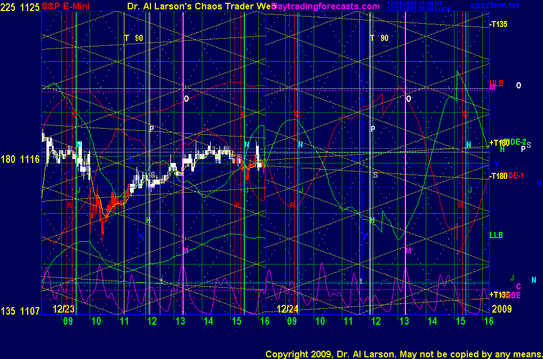
Task: Click the 16 hour tick for 12/23
Action: click(264, 321)
